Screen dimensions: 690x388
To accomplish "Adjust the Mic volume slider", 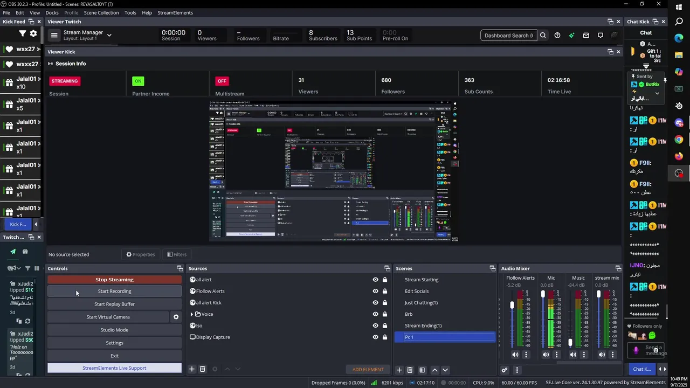I will pos(543,294).
